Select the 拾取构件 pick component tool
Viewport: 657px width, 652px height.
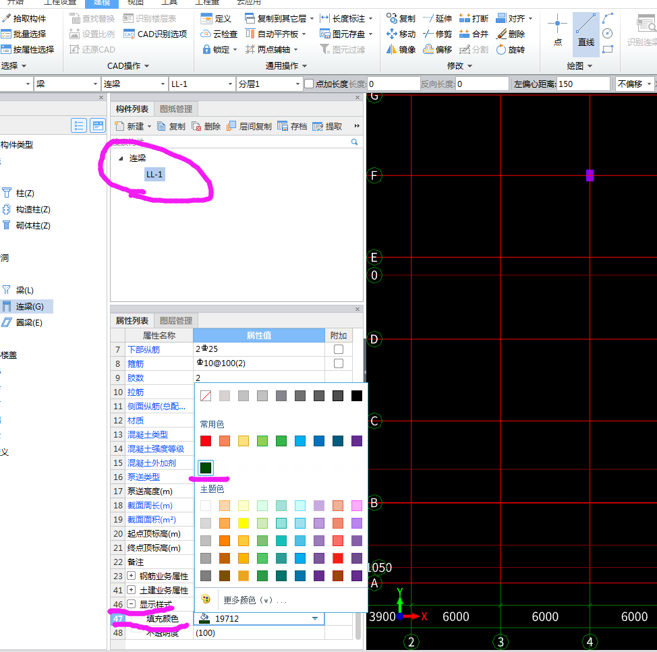(24, 18)
